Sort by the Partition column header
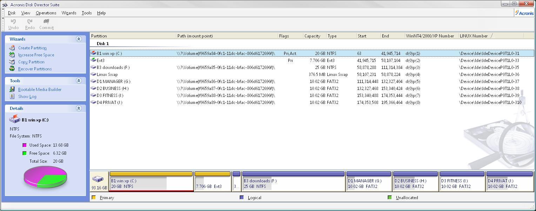 pos(133,36)
